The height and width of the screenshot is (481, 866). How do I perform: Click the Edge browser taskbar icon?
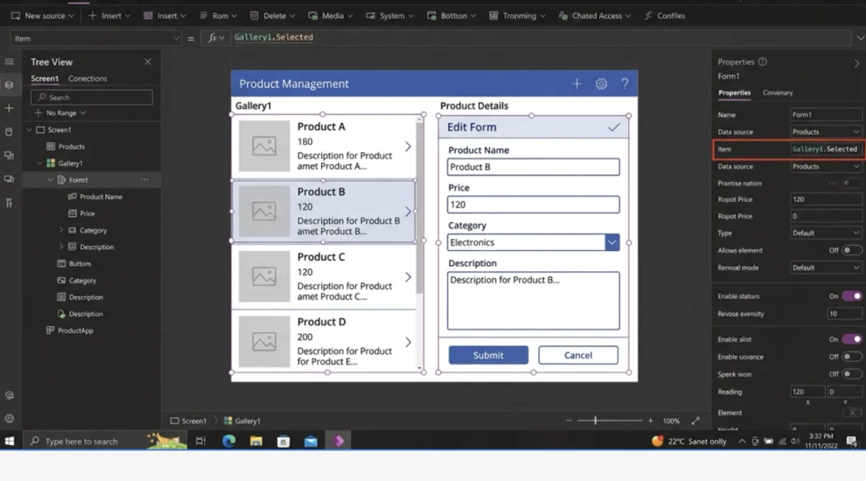(229, 441)
